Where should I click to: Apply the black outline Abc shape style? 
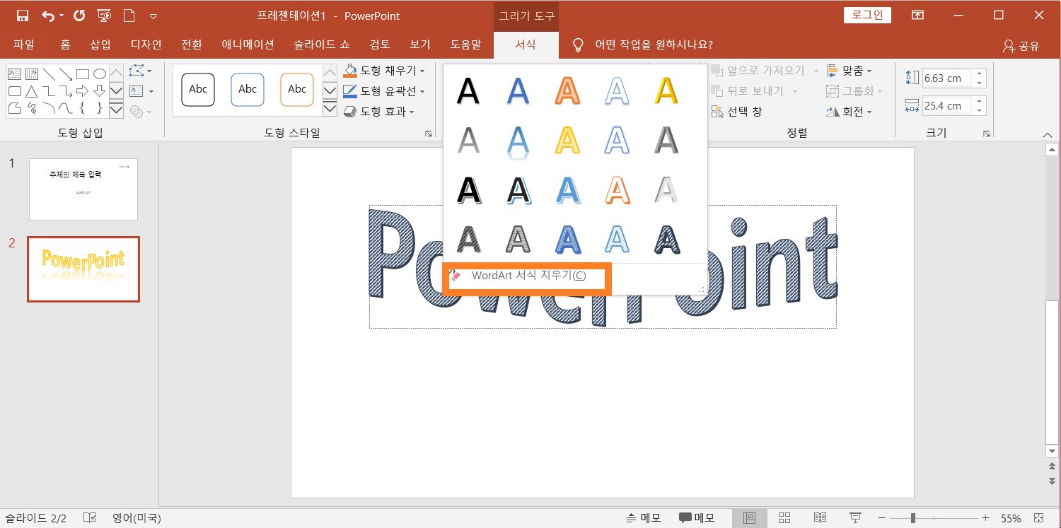pos(198,89)
